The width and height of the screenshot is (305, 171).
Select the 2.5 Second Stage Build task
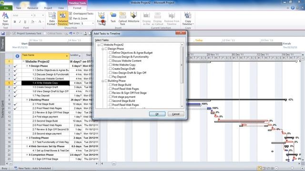(45, 121)
